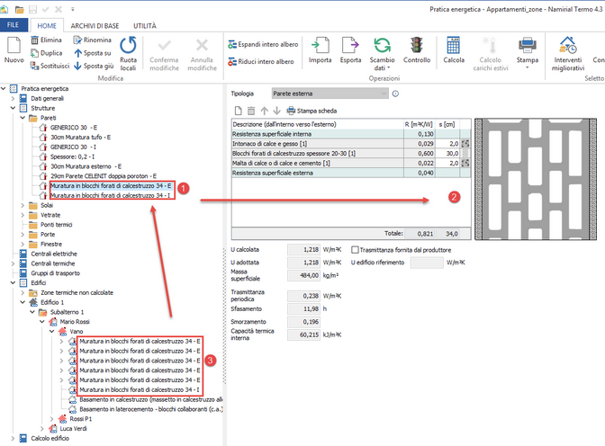Select Centrali termiche in tree
Screen dimensions: 605x446
point(53,263)
